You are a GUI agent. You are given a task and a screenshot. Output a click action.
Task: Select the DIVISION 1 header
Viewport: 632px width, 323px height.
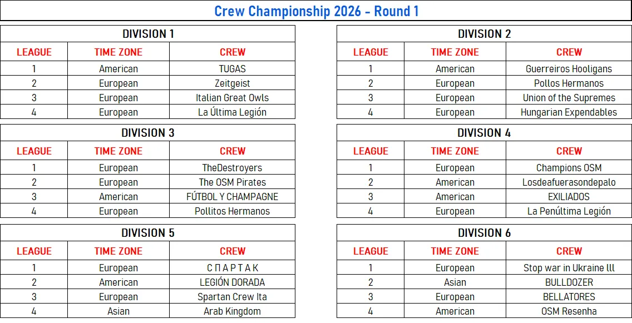148,34
